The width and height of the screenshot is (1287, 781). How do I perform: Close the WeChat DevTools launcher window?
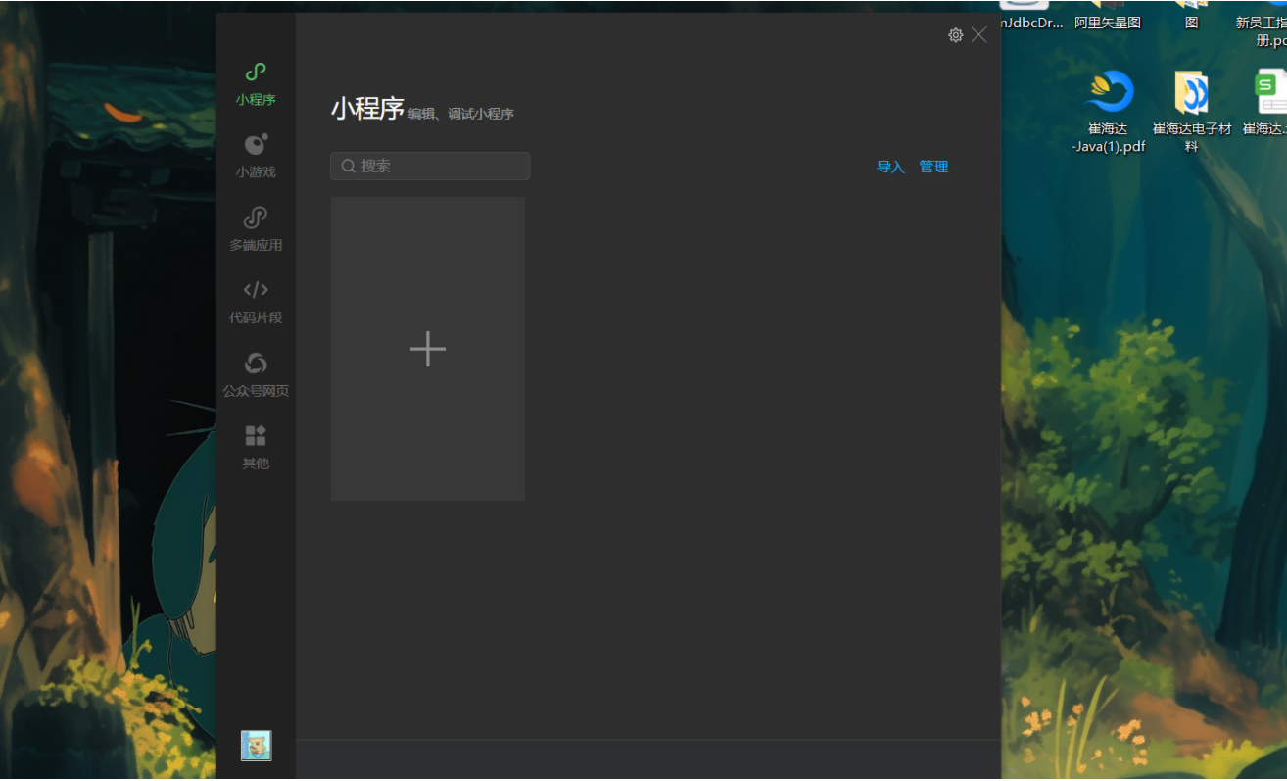pyautogui.click(x=979, y=35)
